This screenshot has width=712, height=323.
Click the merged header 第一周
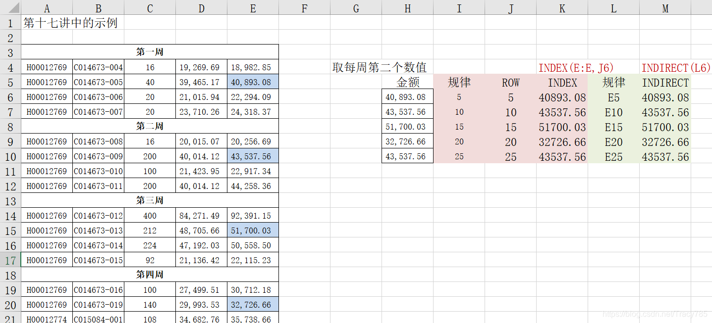(150, 52)
